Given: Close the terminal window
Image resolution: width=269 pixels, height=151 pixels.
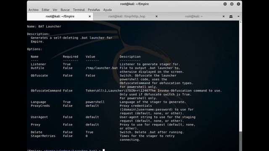Looking at the screenshot, I should coord(238,4).
